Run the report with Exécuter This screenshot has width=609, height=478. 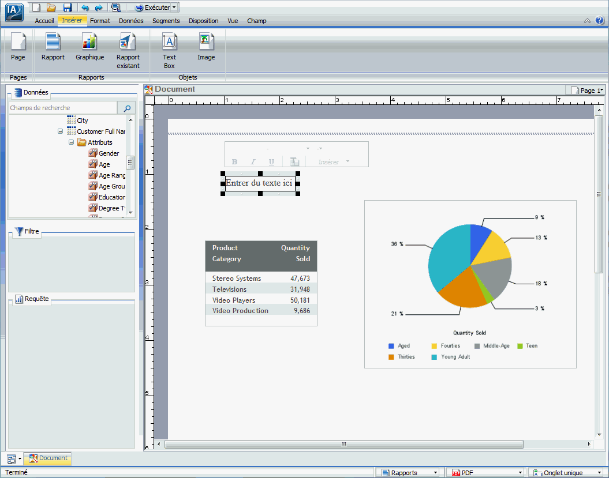[x=152, y=7]
